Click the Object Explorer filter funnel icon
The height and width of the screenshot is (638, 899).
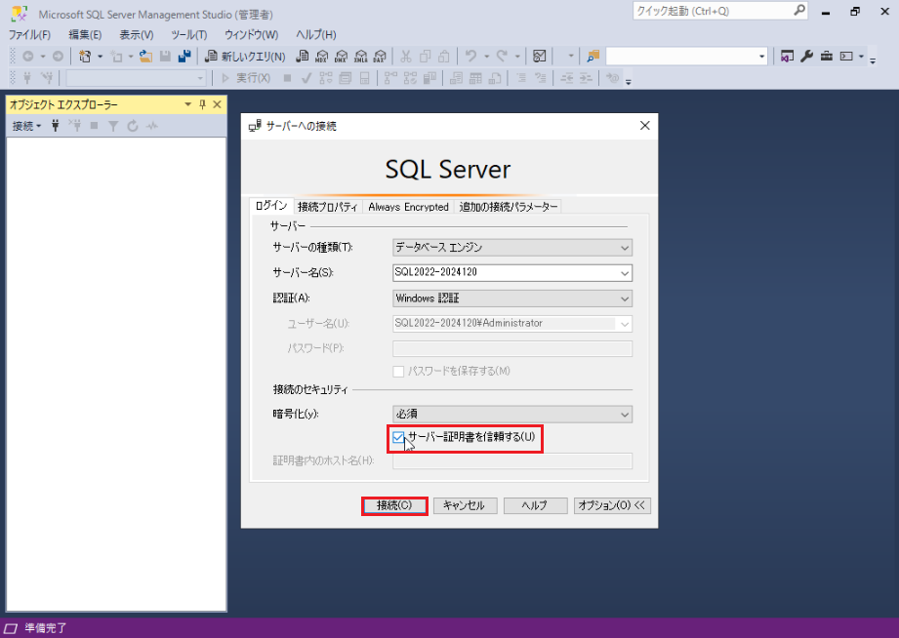click(113, 126)
